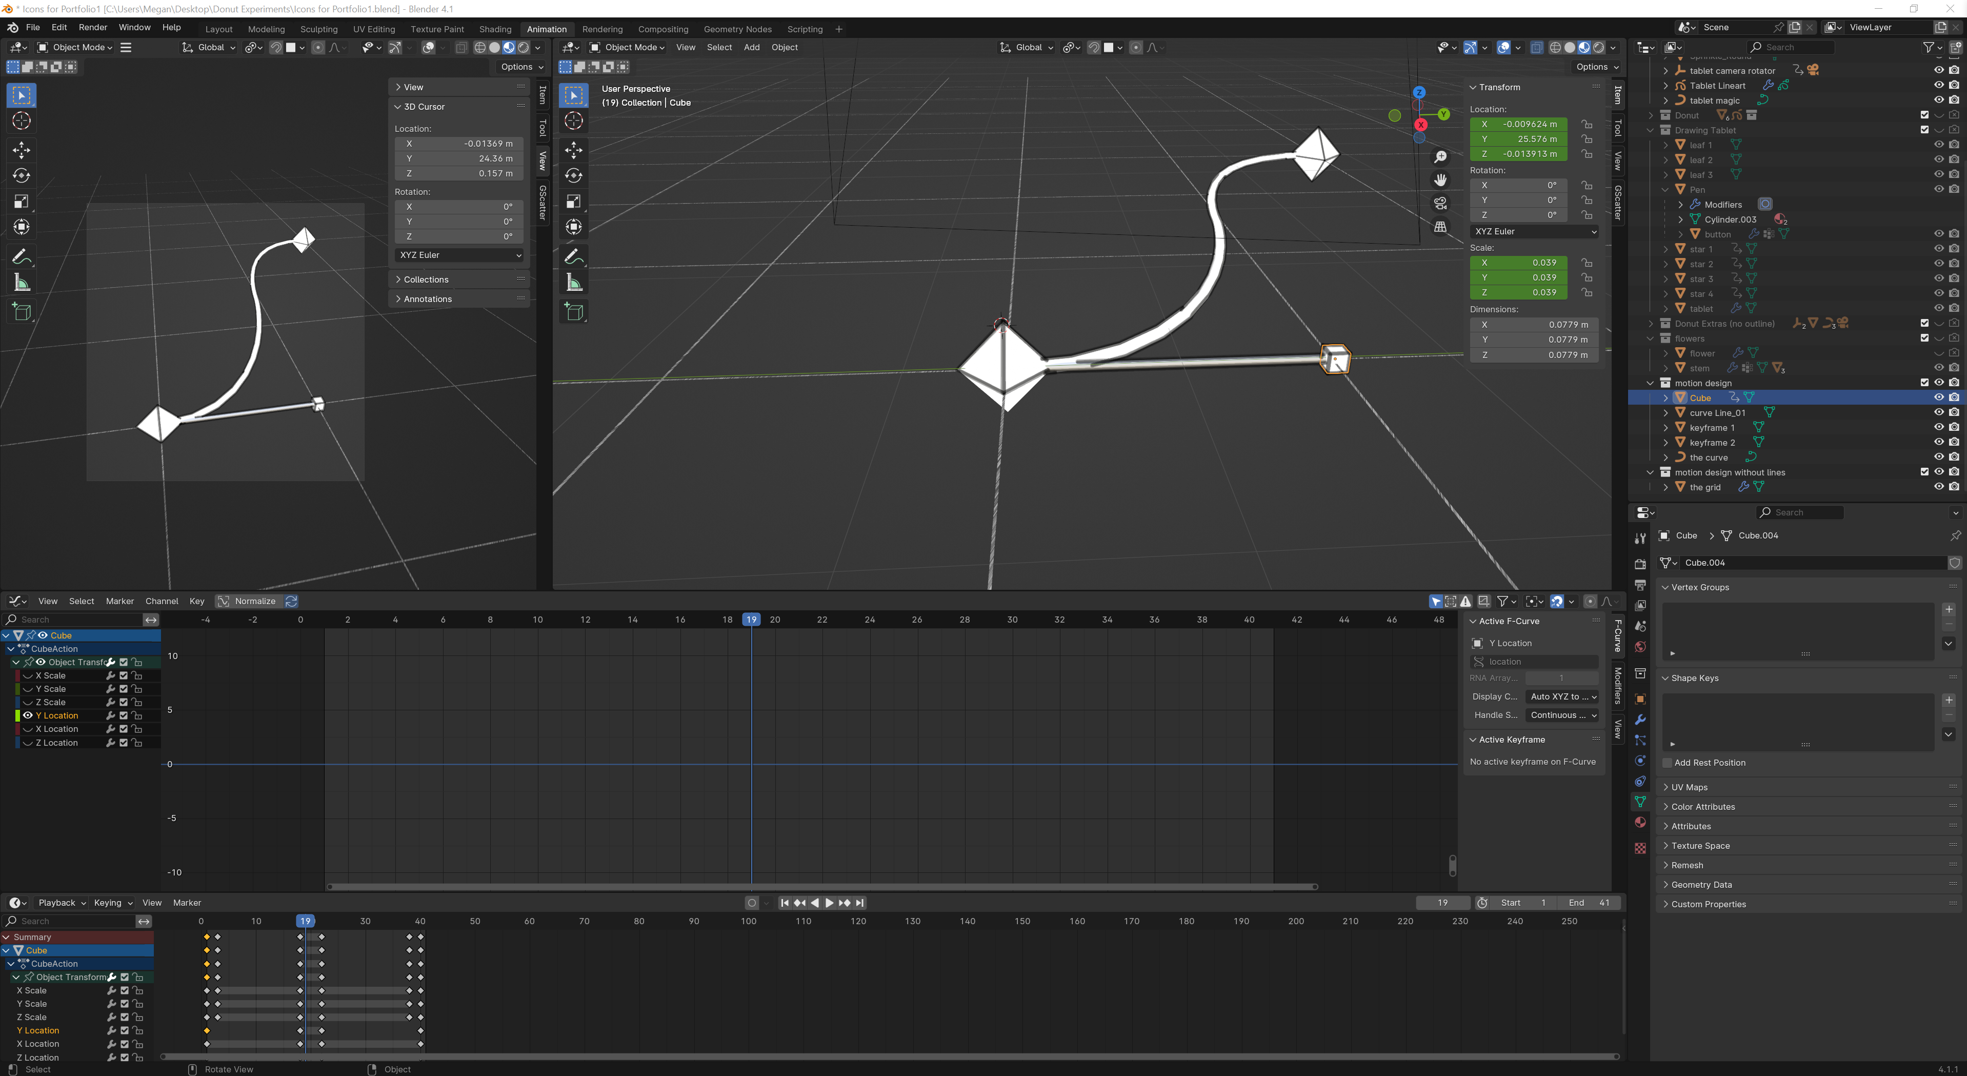Open the Window menu

coord(134,28)
